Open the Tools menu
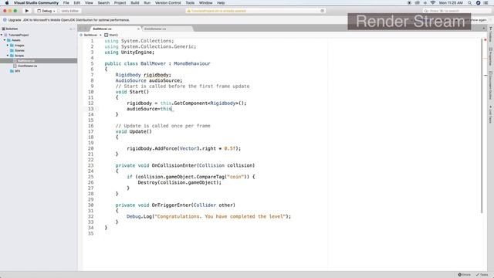The height and width of the screenshot is (278, 494). tap(190, 2)
